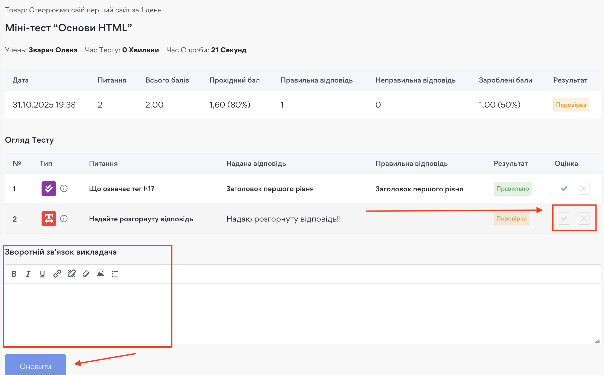Insert a bulleted list in feedback
The image size is (604, 375).
tap(115, 273)
